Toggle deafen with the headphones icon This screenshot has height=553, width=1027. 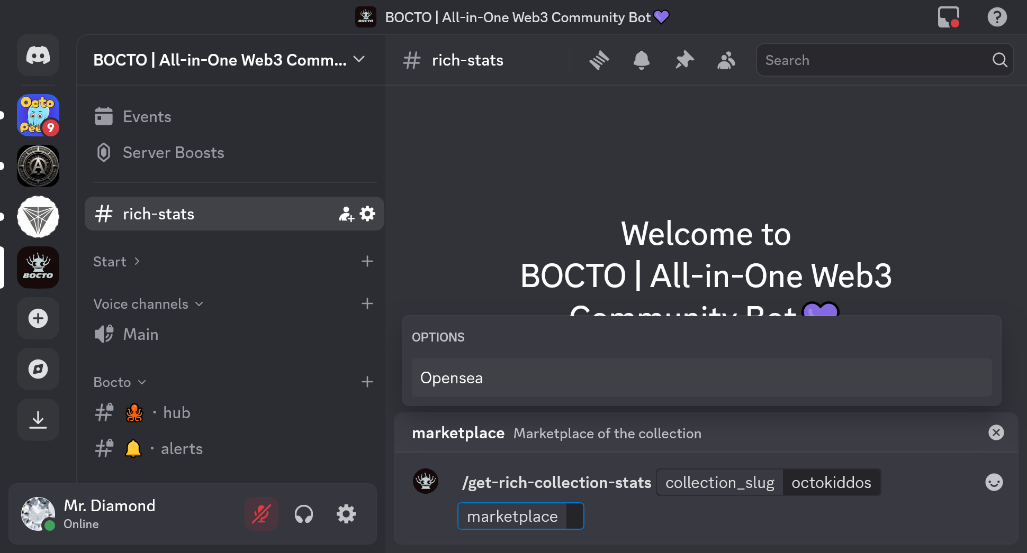point(304,514)
